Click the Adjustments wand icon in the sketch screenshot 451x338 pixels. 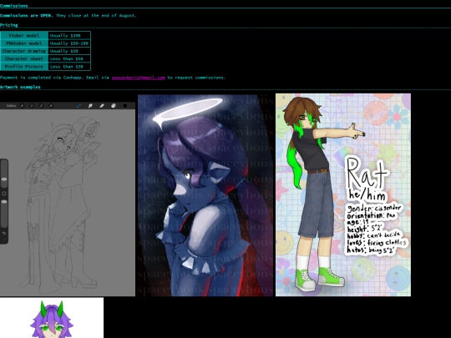32,106
